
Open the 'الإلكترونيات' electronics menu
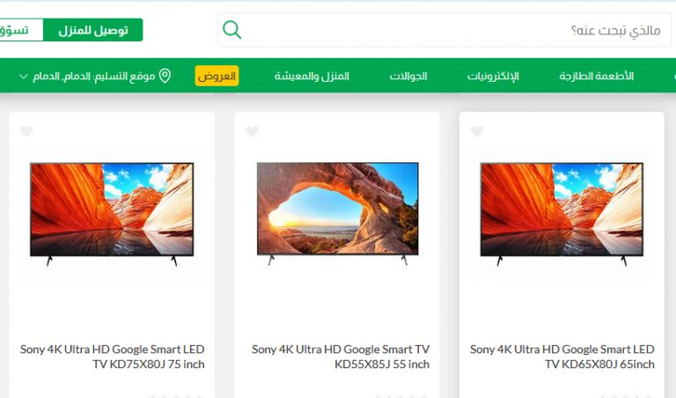493,76
